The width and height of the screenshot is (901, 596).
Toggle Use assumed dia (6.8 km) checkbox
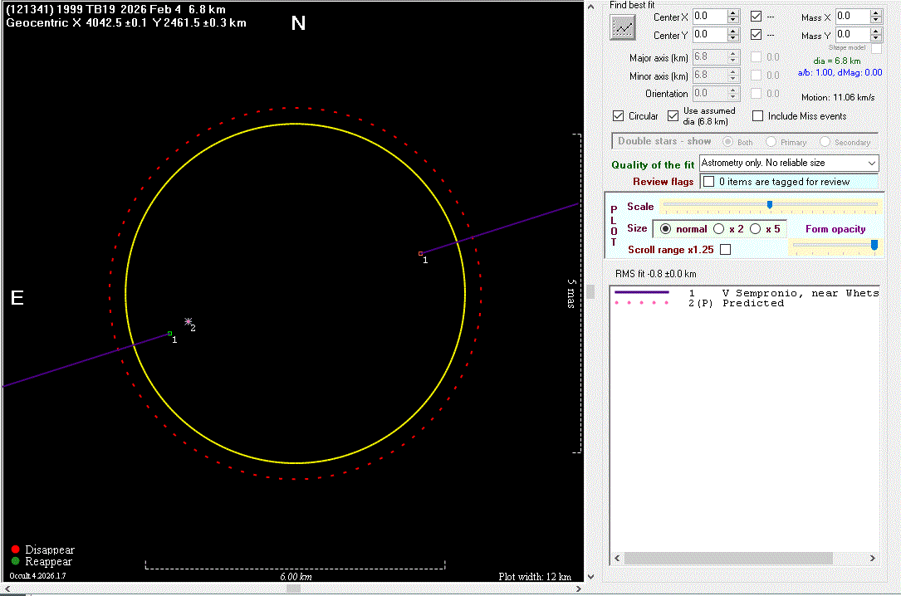[x=673, y=116]
